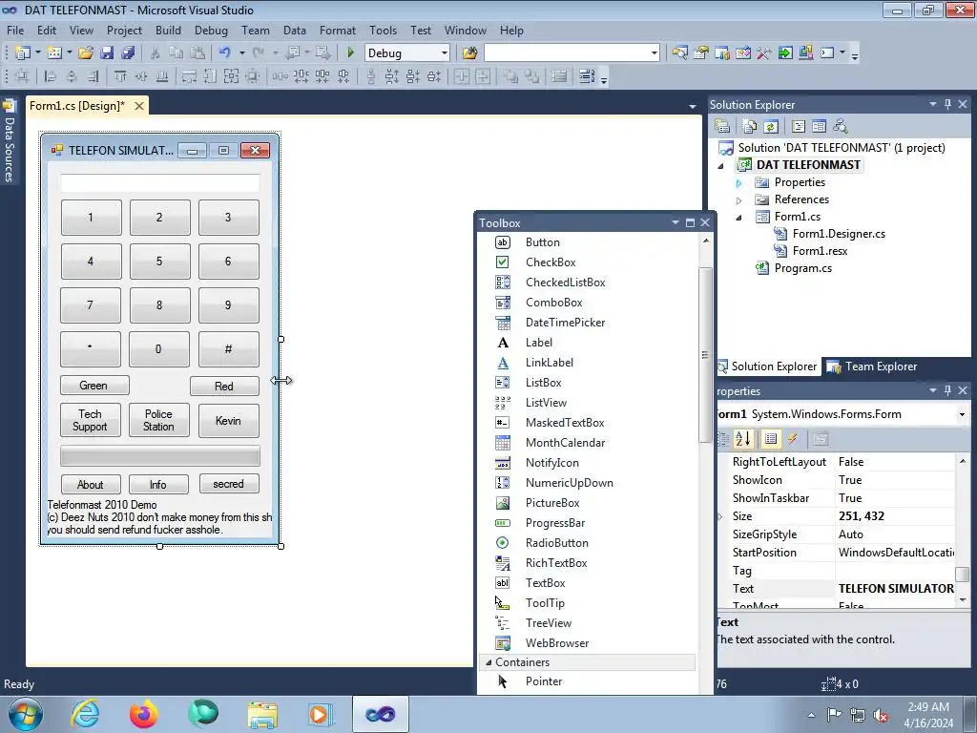Click the Events lightning bolt icon in Properties
Viewport: 977px width, 733px height.
(x=793, y=439)
